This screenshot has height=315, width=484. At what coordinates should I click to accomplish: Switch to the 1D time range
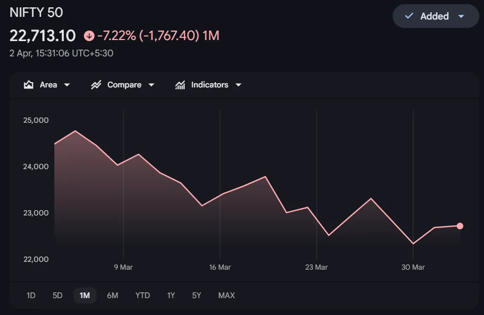click(31, 296)
